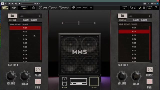Click the Cab B Delay knob
The width and height of the screenshot is (160, 90).
point(136,76)
